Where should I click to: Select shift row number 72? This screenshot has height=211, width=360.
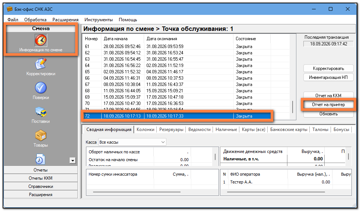(x=177, y=116)
